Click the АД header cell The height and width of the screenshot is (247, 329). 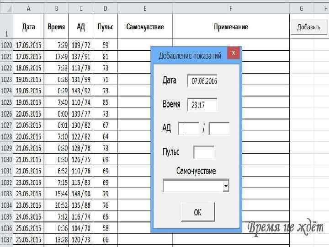(81, 27)
